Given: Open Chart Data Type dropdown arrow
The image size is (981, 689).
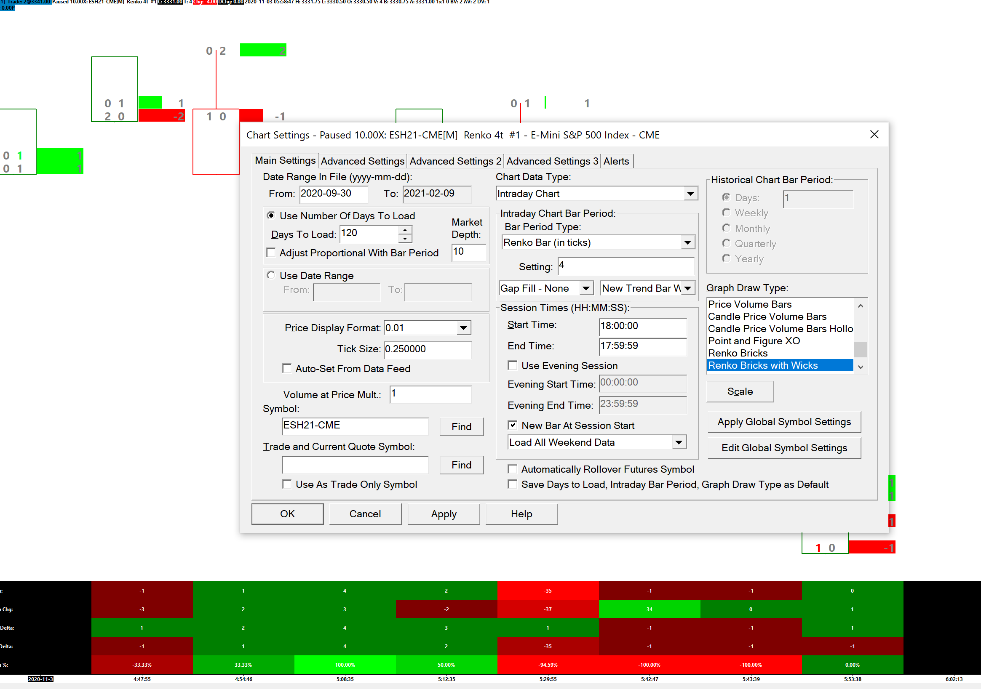Looking at the screenshot, I should [x=690, y=193].
